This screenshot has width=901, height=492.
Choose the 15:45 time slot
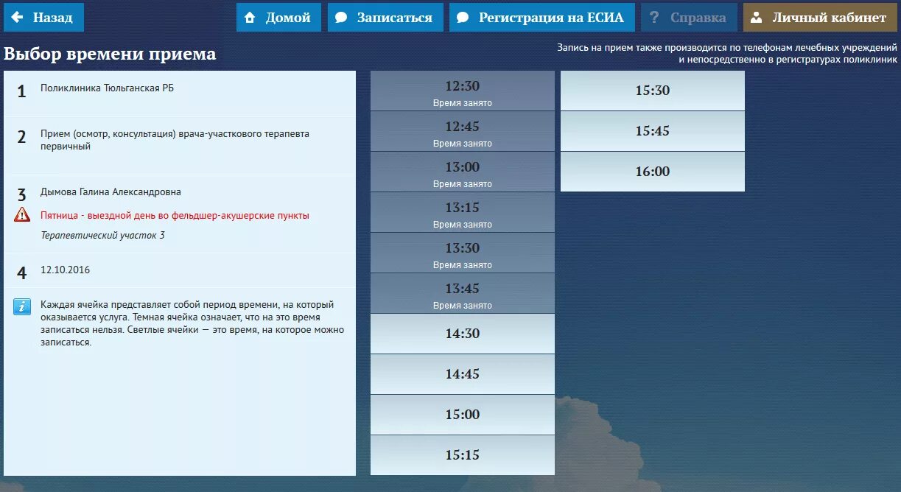(653, 131)
